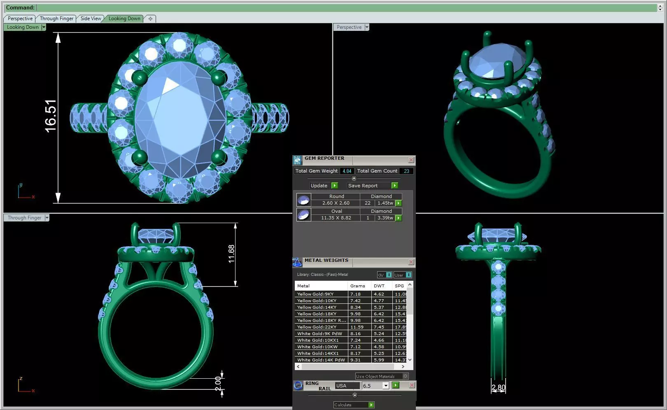Click green arrow for 3.39tw oval diamond
This screenshot has width=667, height=410.
click(x=399, y=218)
